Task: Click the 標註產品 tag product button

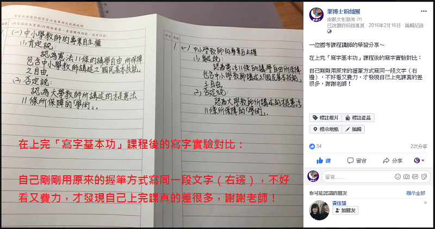Action: [358, 118]
